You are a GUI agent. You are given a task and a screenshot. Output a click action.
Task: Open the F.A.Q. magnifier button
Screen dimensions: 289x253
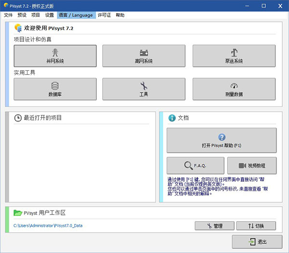coord(195,165)
